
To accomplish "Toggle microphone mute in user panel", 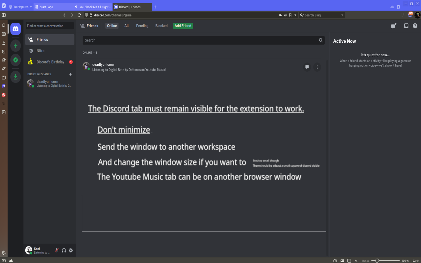I will (x=57, y=250).
